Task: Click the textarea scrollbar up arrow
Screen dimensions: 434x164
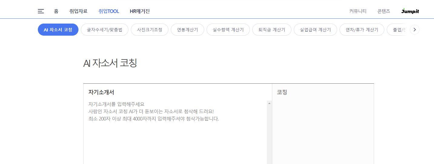Action: click(269, 103)
